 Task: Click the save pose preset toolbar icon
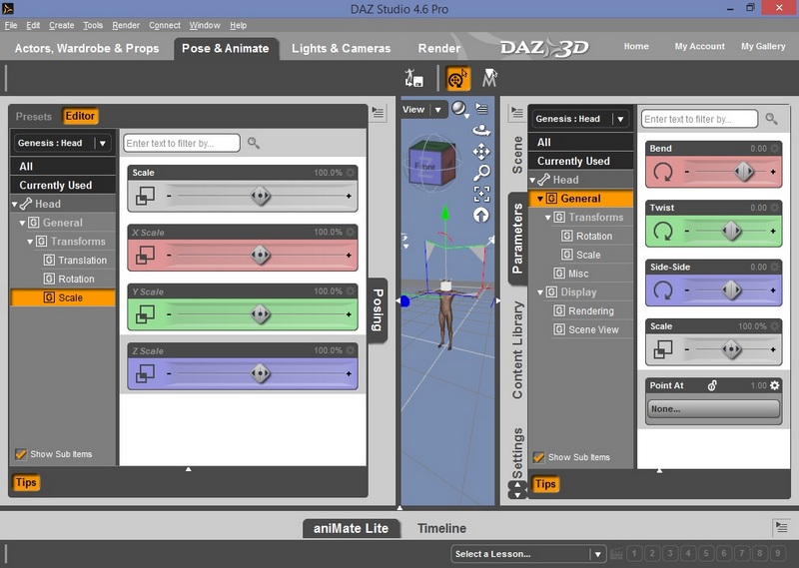point(413,78)
